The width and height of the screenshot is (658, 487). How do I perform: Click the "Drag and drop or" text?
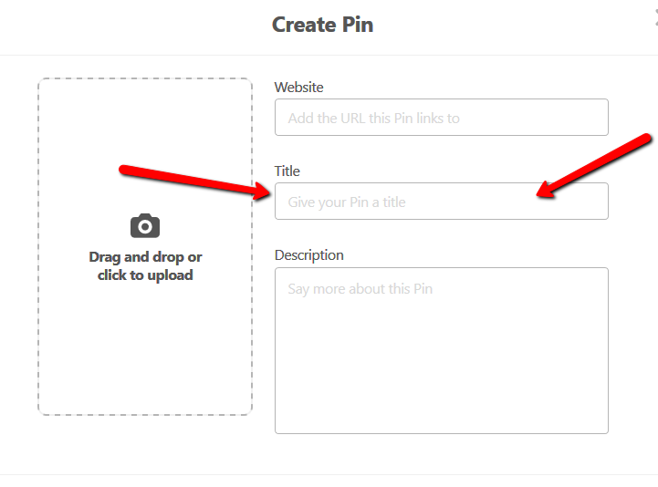coord(145,257)
